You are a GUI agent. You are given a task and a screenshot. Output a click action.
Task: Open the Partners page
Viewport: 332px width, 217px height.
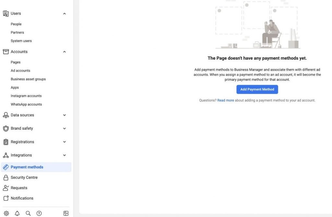(x=18, y=33)
